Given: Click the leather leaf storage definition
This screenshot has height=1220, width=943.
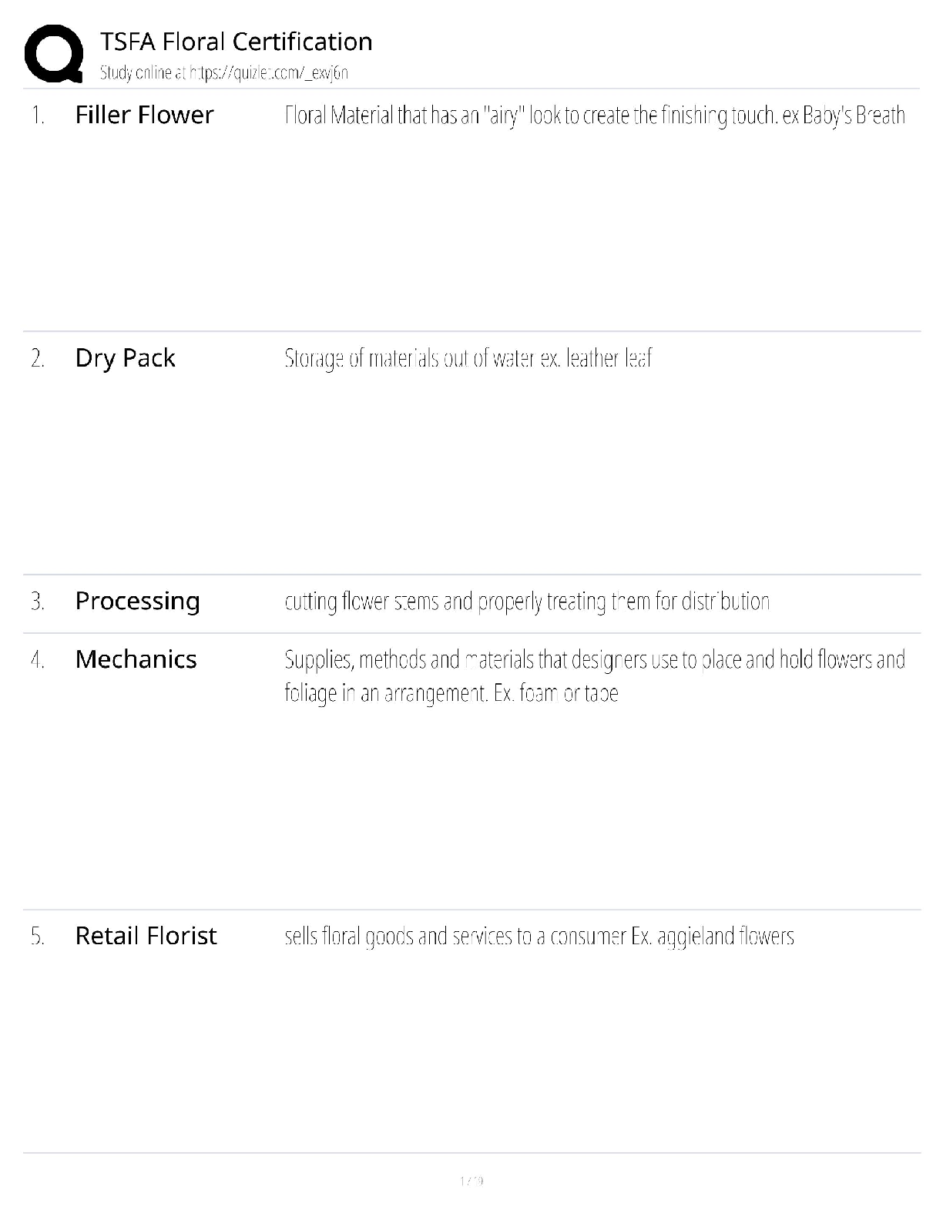Looking at the screenshot, I should (468, 358).
